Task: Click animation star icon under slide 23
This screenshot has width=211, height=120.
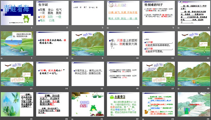Action: tap(143, 119)
